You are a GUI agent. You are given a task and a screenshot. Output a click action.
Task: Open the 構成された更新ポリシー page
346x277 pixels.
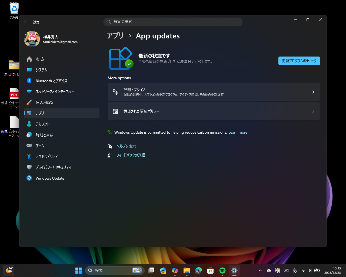coord(214,111)
